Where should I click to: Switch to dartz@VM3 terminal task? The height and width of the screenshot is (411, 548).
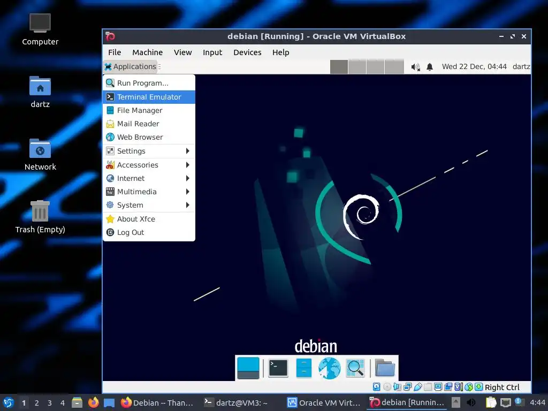(236, 402)
